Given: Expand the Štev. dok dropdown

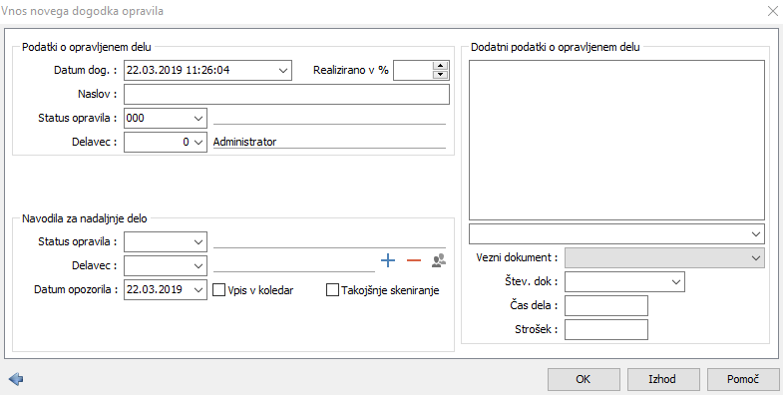Looking at the screenshot, I should [x=676, y=281].
